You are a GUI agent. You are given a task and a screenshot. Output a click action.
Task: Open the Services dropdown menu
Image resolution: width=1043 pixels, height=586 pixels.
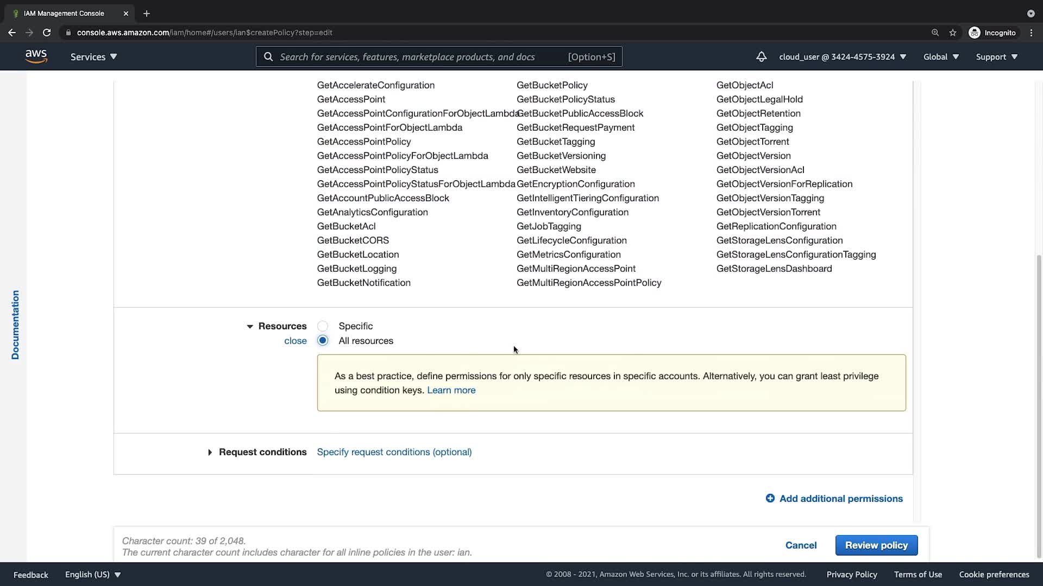tap(93, 56)
